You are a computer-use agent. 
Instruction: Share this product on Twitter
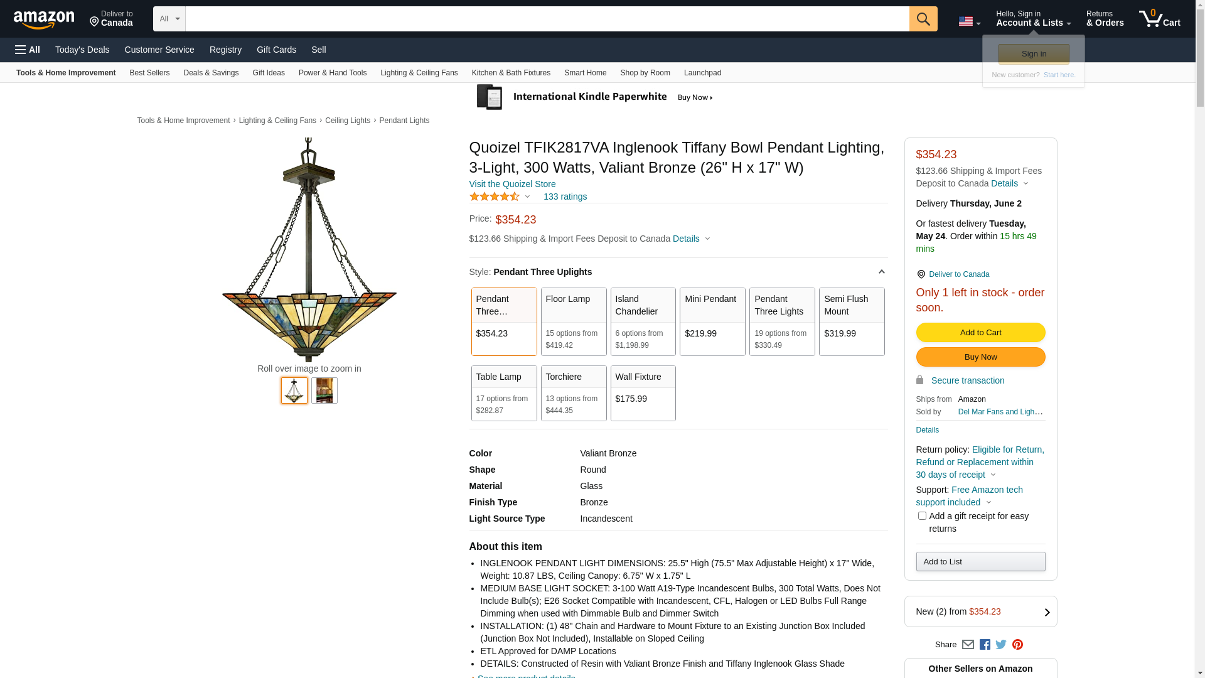point(1001,645)
